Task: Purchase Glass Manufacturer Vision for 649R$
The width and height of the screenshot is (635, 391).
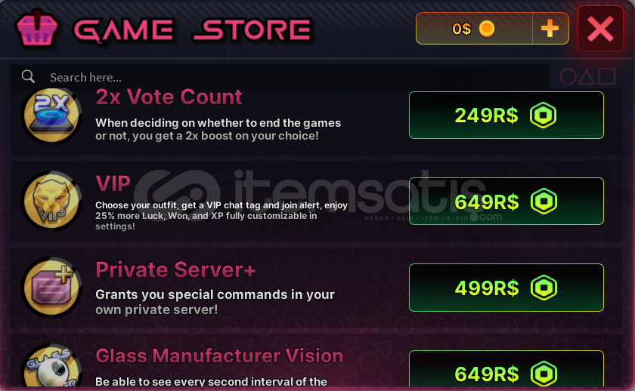Action: (506, 369)
